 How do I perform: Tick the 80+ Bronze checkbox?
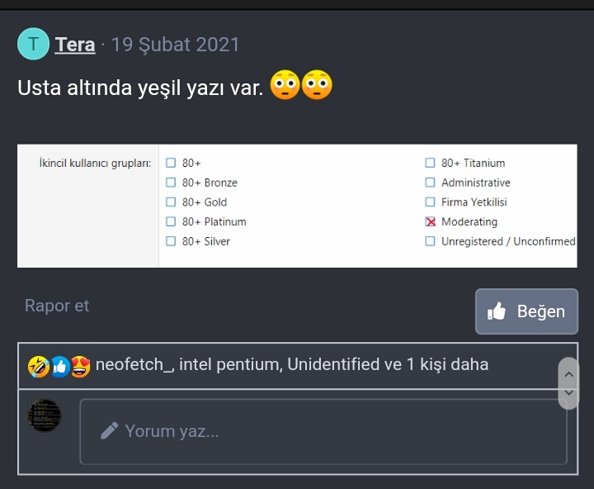point(171,183)
